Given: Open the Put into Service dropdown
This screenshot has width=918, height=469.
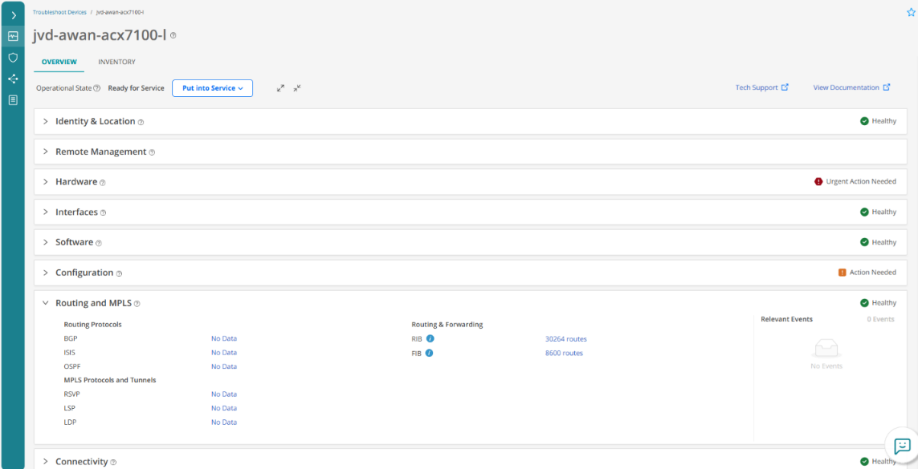Looking at the screenshot, I should tap(212, 88).
